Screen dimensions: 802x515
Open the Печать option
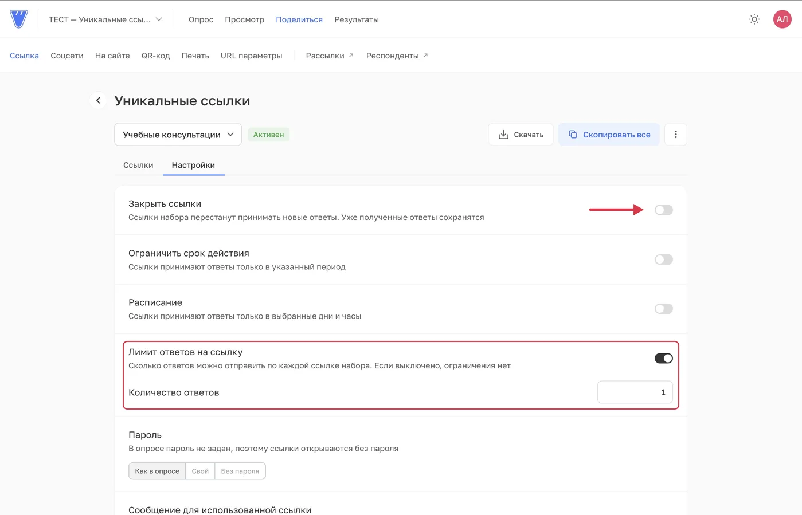pos(195,56)
